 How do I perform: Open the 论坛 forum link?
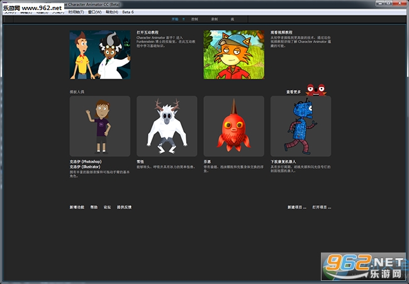pos(107,207)
